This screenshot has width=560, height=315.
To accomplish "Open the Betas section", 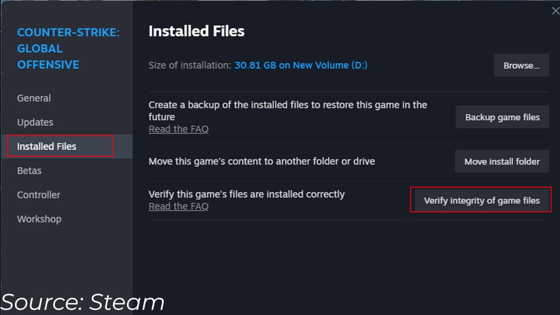I will [29, 170].
